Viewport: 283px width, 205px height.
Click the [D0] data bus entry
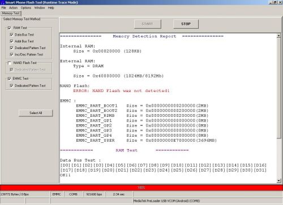click(x=65, y=165)
